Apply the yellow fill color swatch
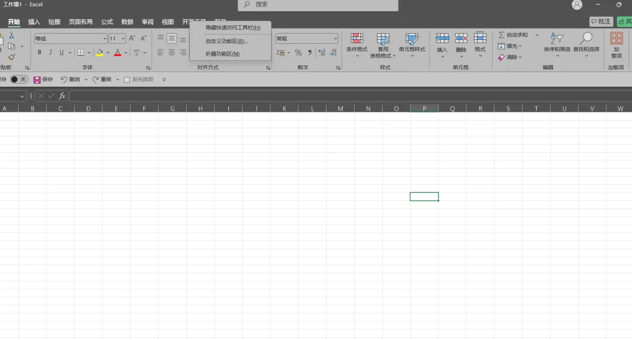The image size is (632, 340). click(99, 53)
